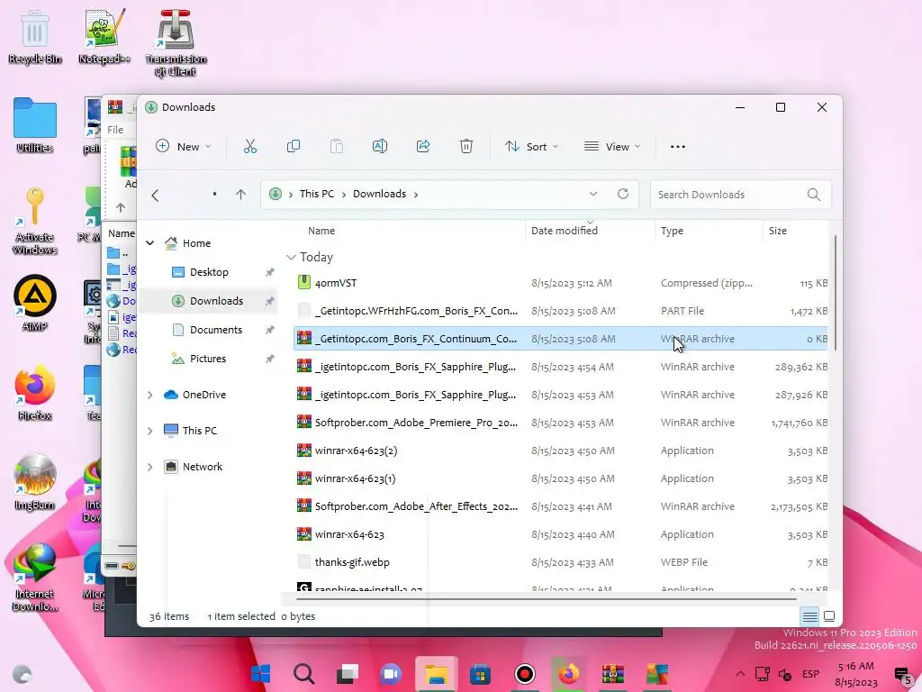922x692 pixels.
Task: Refresh the Downloads folder view
Action: [x=623, y=194]
